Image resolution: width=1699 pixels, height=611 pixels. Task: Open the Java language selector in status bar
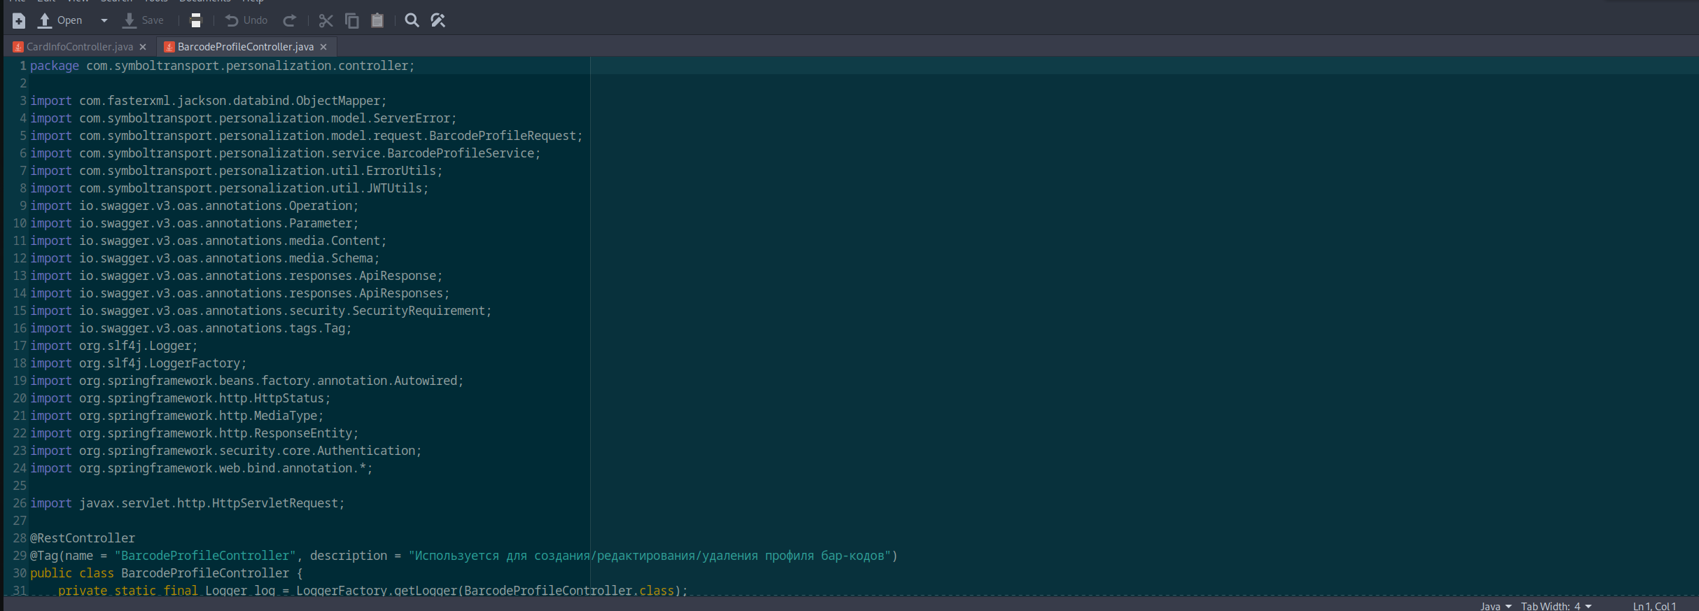1495,606
